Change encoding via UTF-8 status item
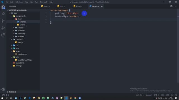This screenshot has height=100, width=179. [x=156, y=95]
